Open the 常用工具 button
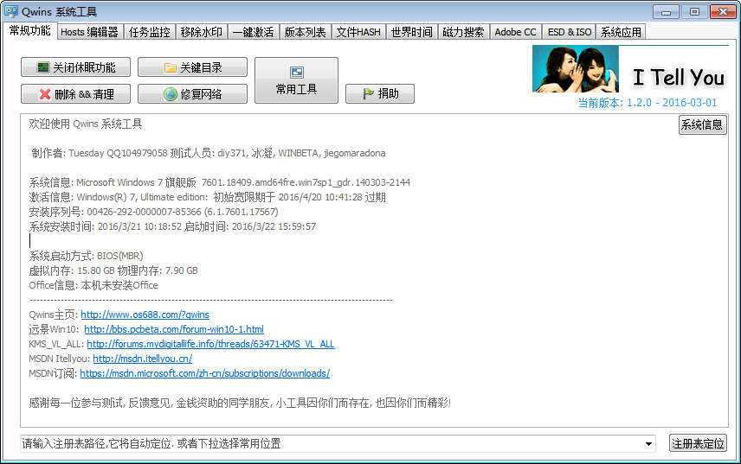 296,80
